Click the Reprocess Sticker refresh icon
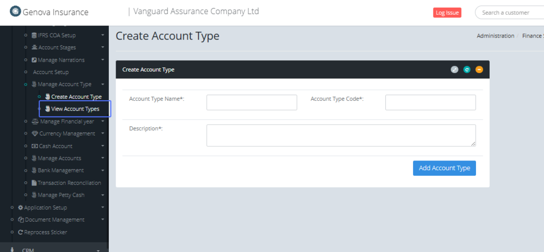This screenshot has width=544, height=252. [20, 232]
